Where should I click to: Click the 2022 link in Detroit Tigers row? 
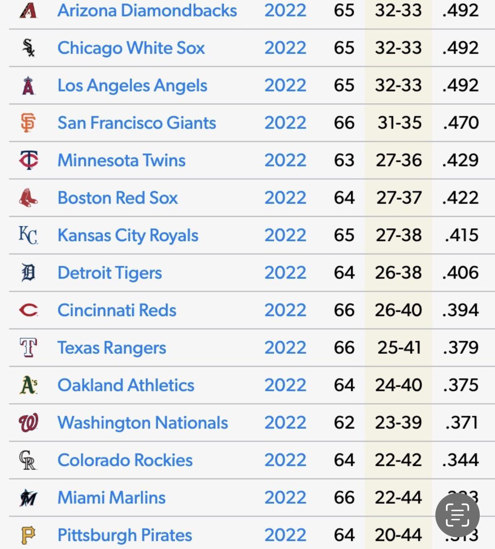point(285,273)
